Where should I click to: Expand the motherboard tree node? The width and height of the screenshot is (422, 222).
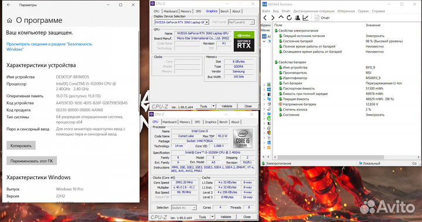click(x=264, y=85)
